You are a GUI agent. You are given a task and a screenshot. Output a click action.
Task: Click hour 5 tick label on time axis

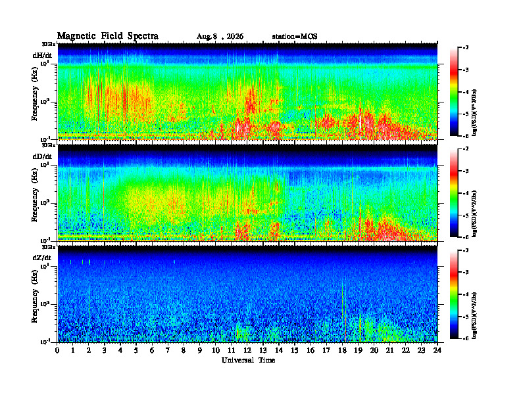136,351
